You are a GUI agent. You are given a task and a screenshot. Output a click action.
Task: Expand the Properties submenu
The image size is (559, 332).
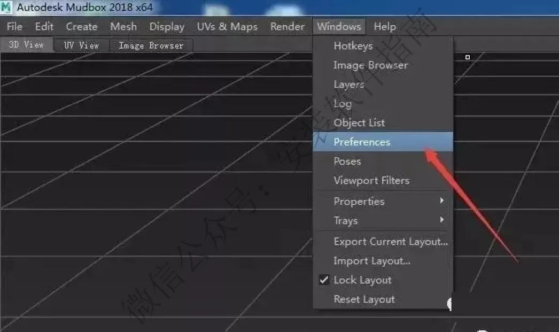click(383, 201)
